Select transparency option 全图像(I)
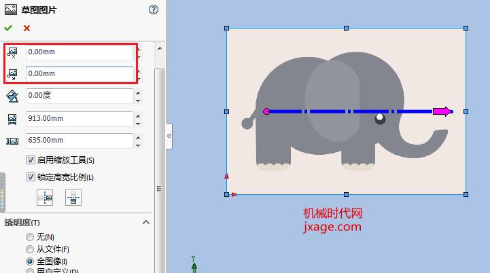490x273 pixels. (x=30, y=261)
